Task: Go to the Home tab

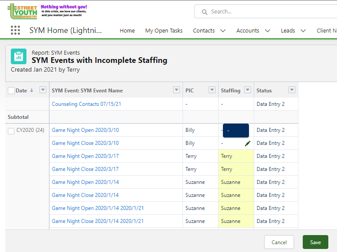Action: tap(127, 31)
